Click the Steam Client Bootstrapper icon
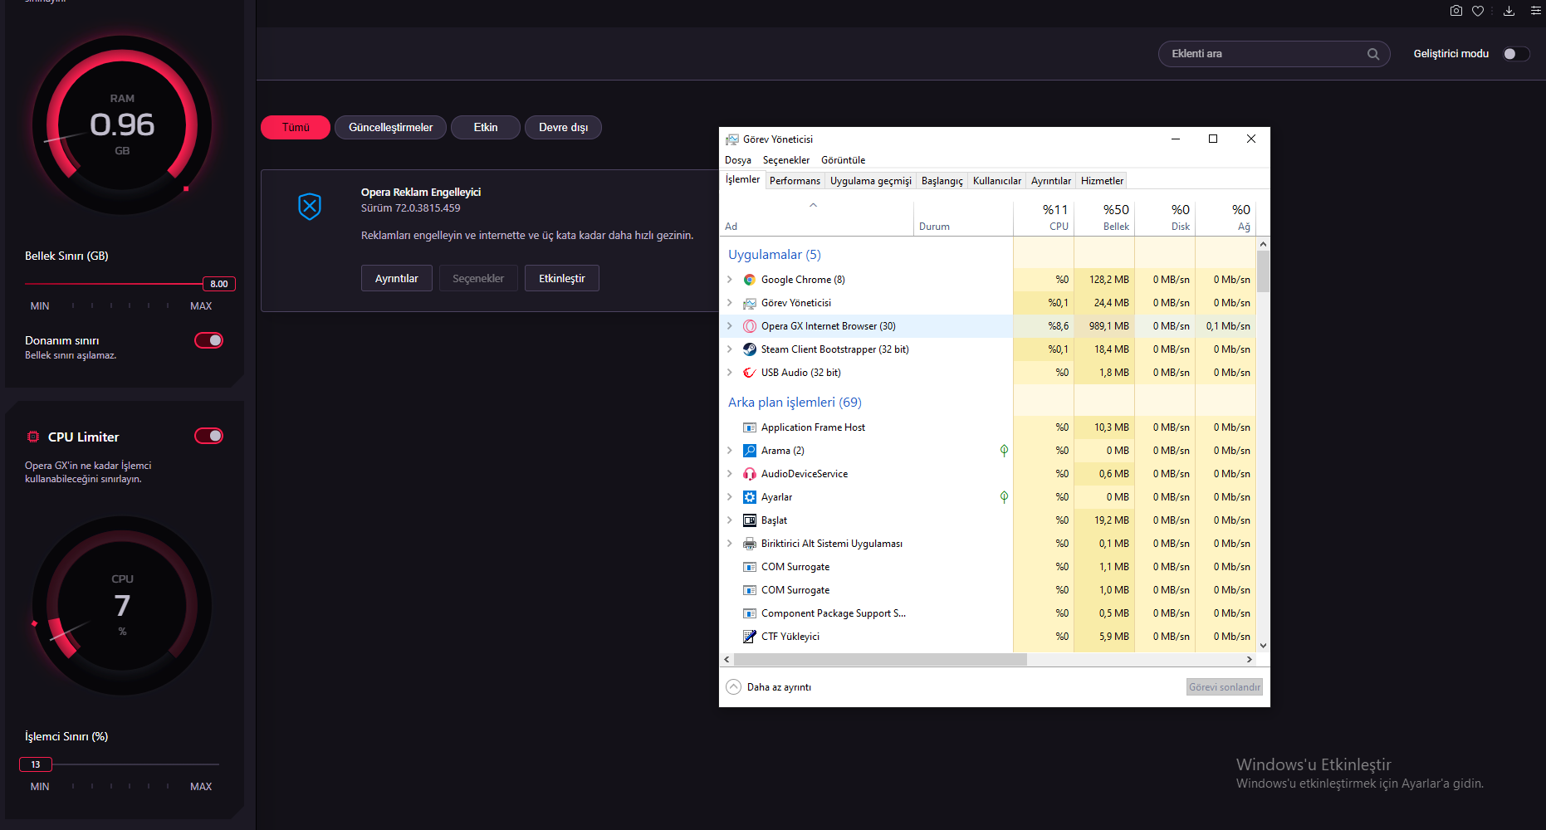This screenshot has width=1546, height=830. click(x=750, y=349)
